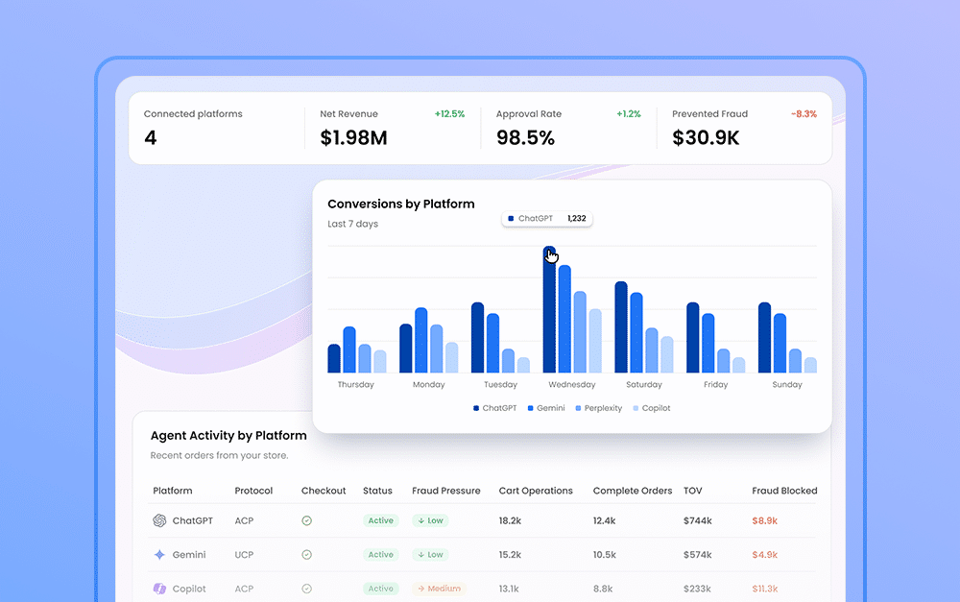Click the Gemini sparkle icon

click(x=159, y=555)
